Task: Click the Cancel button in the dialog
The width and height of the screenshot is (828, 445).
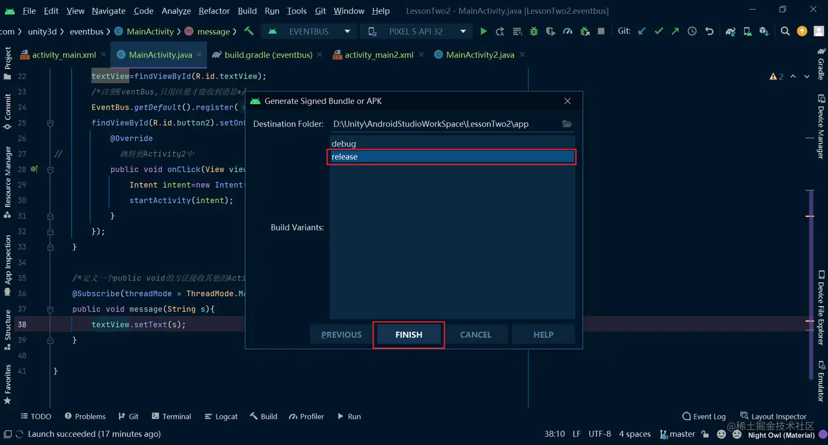Action: tap(475, 334)
